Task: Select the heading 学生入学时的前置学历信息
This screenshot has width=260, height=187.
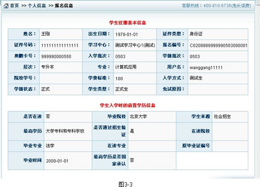Action: click(127, 105)
